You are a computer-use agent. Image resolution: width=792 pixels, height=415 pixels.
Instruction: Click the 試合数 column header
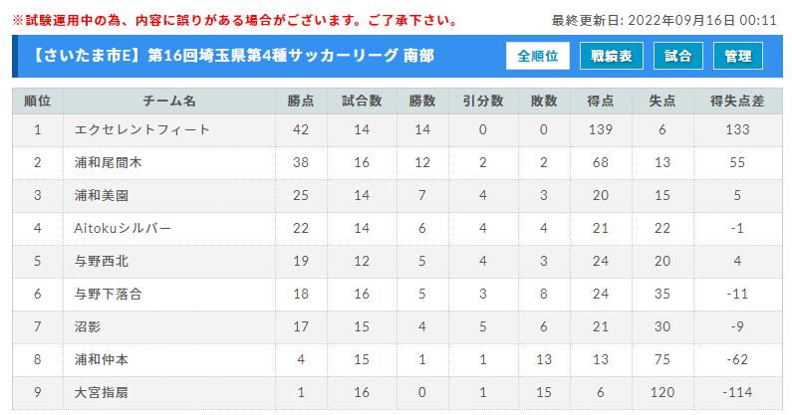pos(362,101)
